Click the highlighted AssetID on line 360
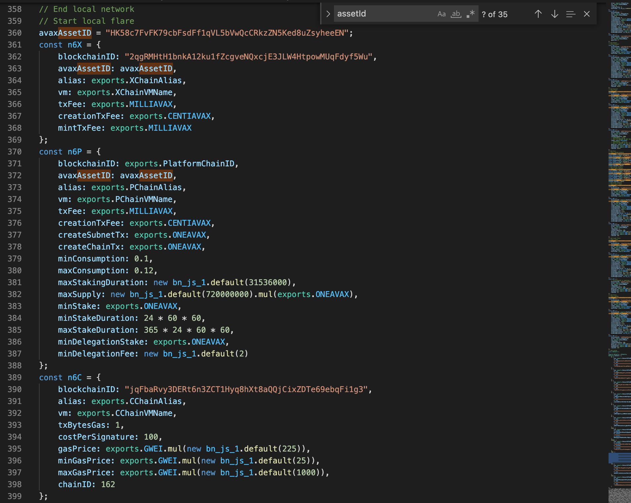Screen dimensions: 631x503 point(75,33)
